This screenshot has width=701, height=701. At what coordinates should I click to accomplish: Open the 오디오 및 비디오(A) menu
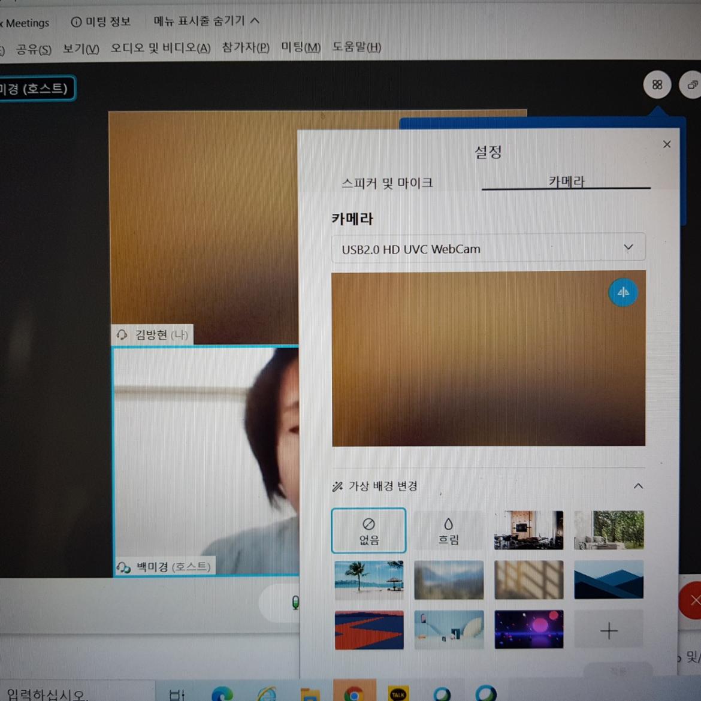pyautogui.click(x=161, y=48)
